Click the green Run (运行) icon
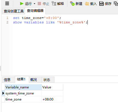 [22, 4]
